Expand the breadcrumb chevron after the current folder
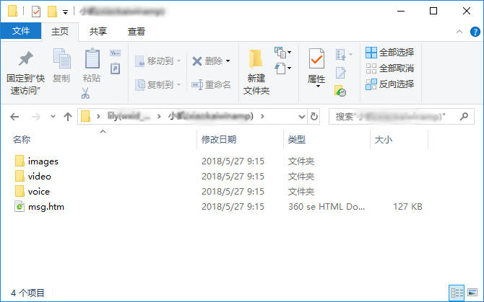484x302 pixels. point(262,116)
